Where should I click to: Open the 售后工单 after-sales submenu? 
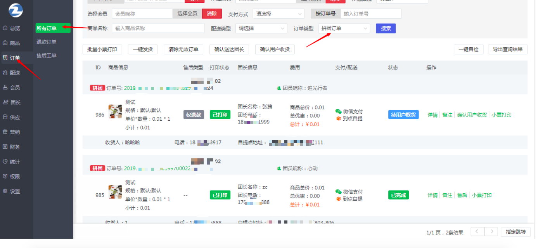tap(47, 55)
